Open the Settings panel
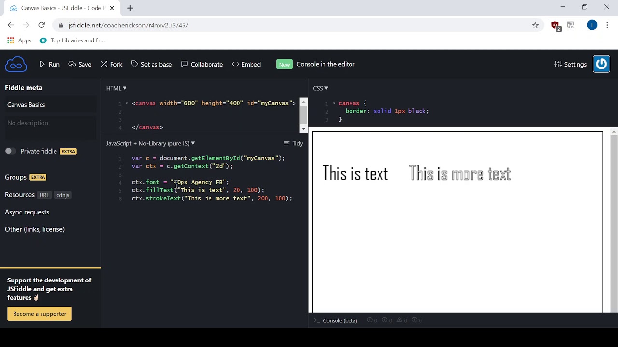Screen dimensions: 618x347 click(x=570, y=64)
